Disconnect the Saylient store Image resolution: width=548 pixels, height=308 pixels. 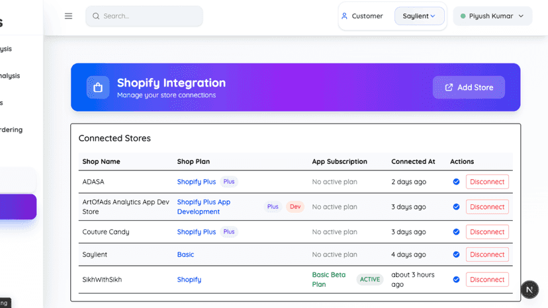coord(487,254)
